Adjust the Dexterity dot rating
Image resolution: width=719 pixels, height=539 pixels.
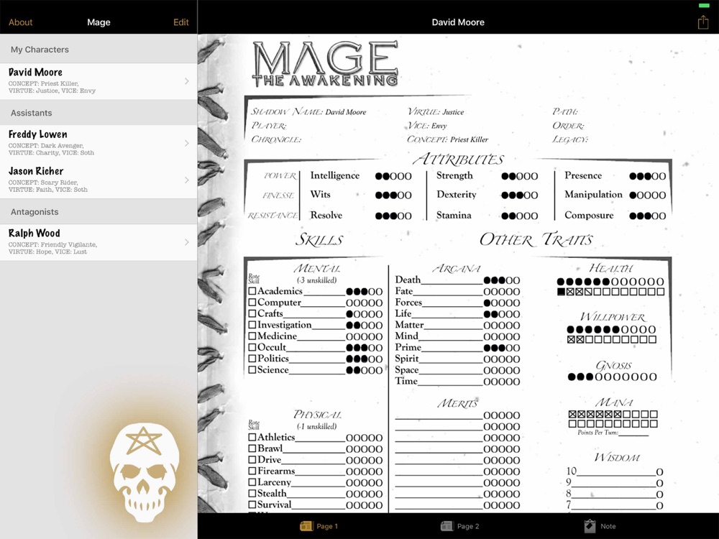(520, 195)
